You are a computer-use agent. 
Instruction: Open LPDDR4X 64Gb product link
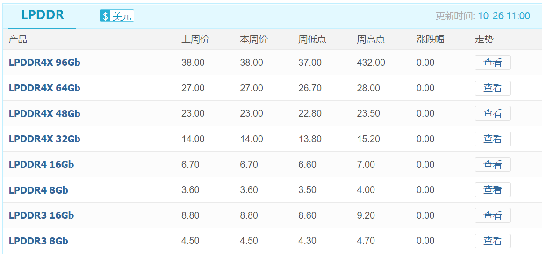[x=45, y=88]
